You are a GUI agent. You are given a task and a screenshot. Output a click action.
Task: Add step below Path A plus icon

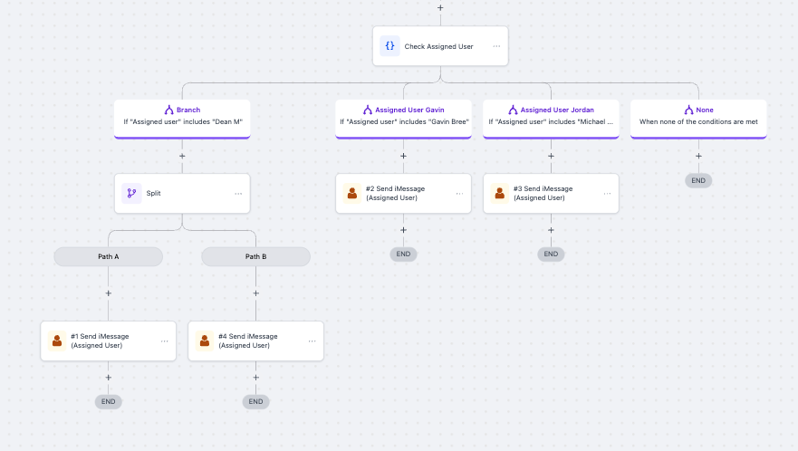click(109, 293)
